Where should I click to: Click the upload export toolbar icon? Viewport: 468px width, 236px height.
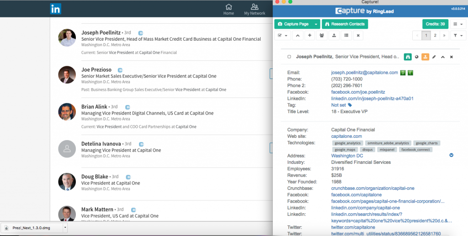[334, 36]
